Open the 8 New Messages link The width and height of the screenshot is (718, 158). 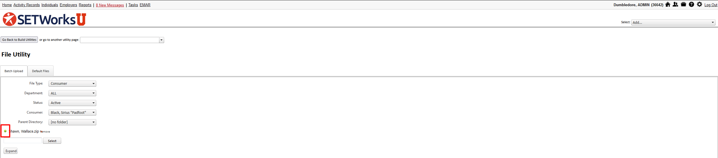[x=110, y=5]
